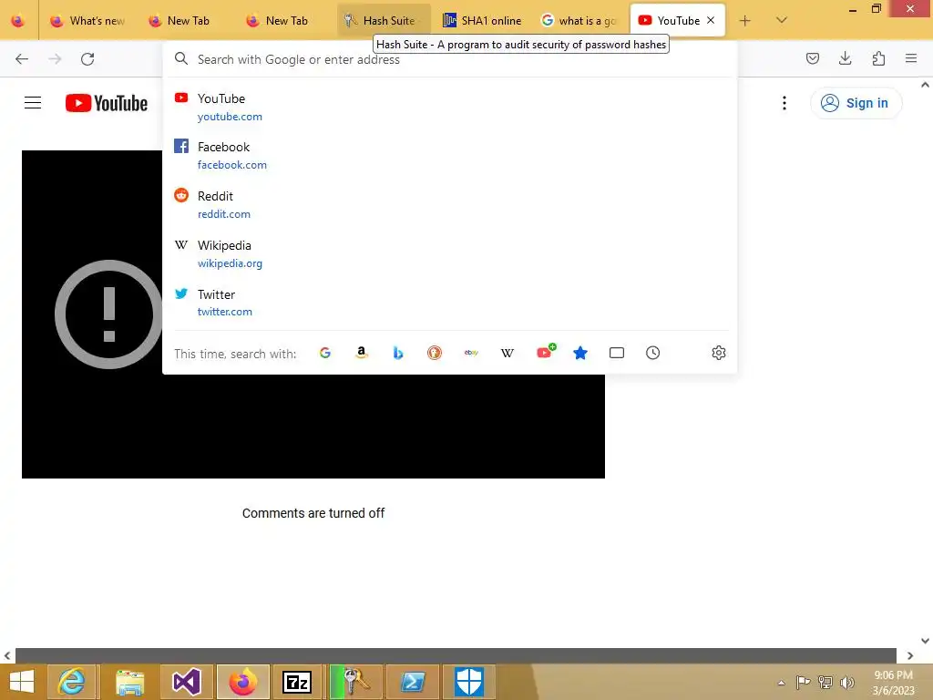This screenshot has width=933, height=700.
Task: Open 7-Zip from taskbar
Action: pyautogui.click(x=296, y=682)
